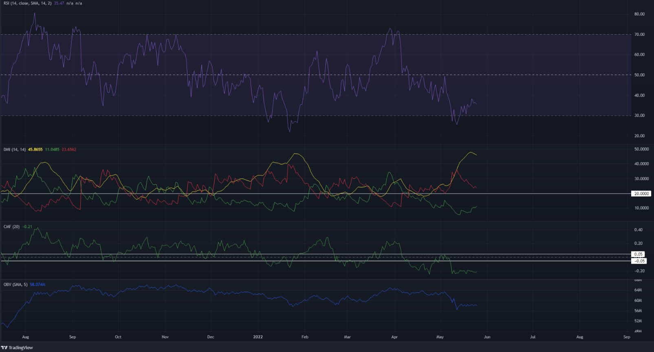The width and height of the screenshot is (654, 352).
Task: Click the Feb label on time axis
Action: [305, 337]
